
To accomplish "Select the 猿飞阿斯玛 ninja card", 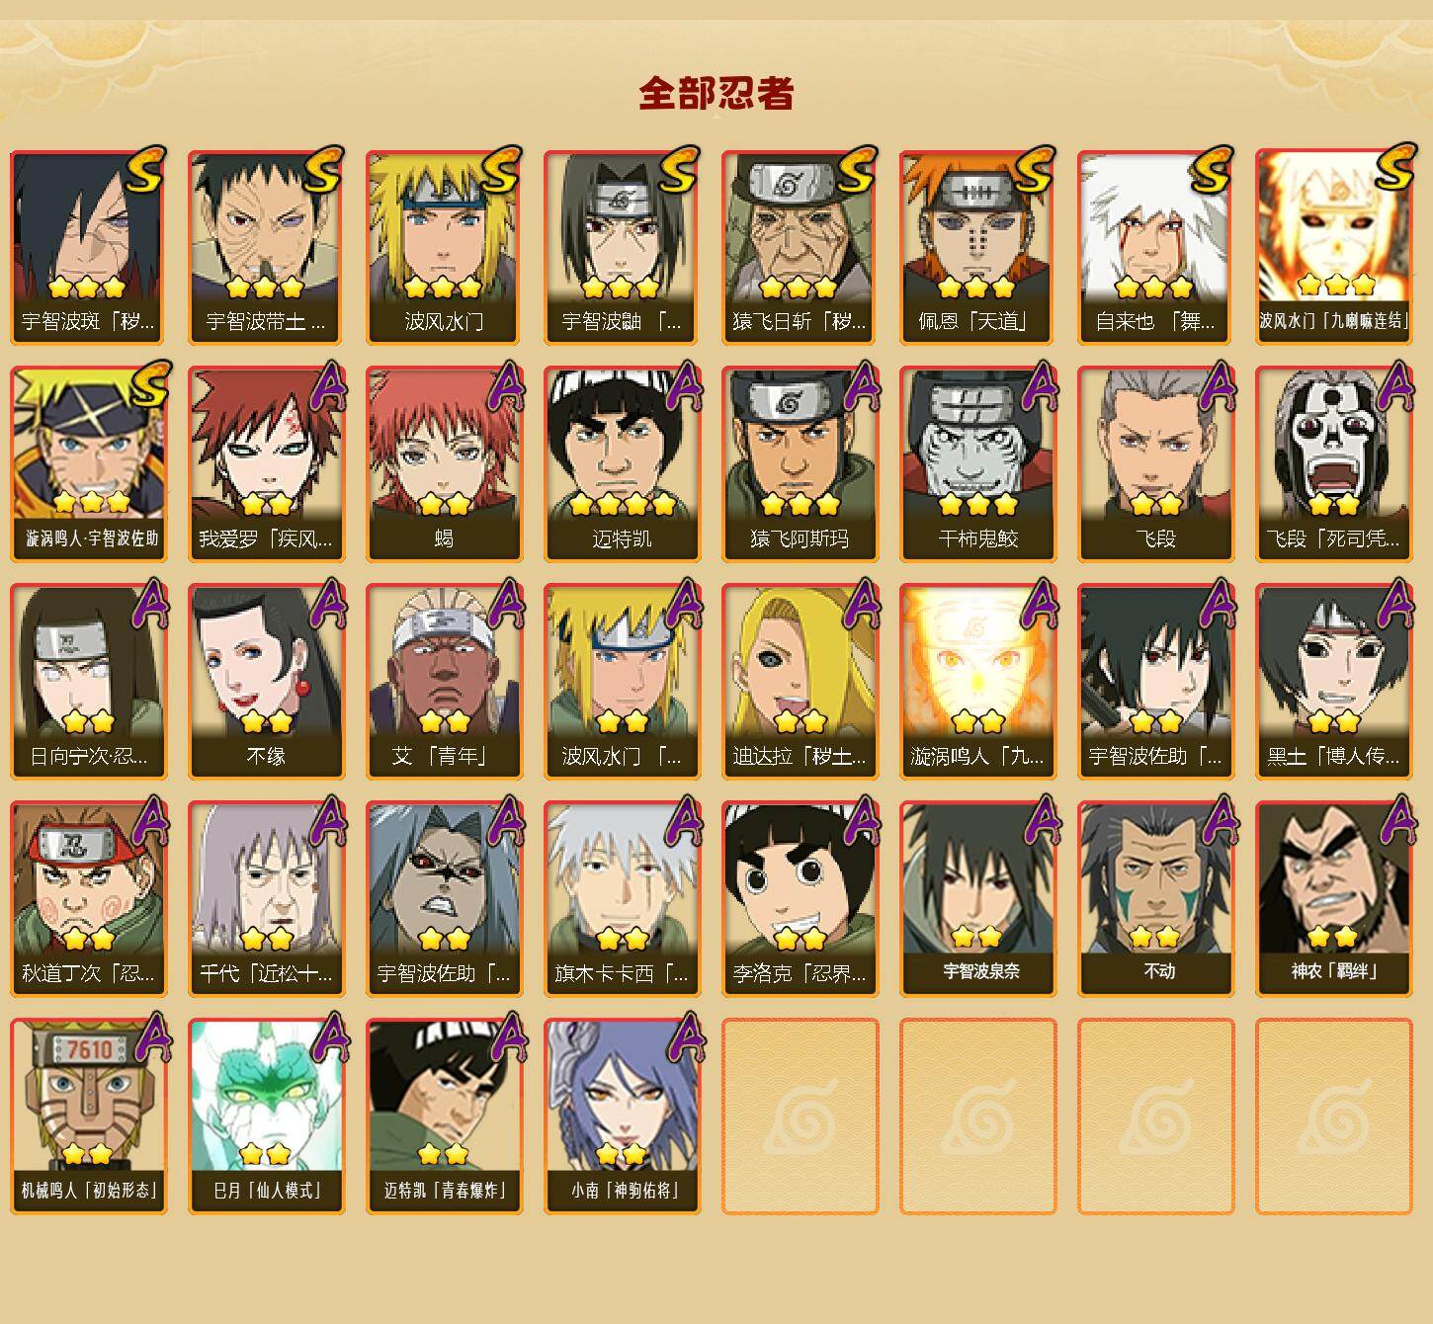I will click(800, 464).
